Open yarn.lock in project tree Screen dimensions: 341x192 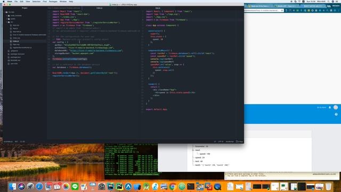pos(14,63)
